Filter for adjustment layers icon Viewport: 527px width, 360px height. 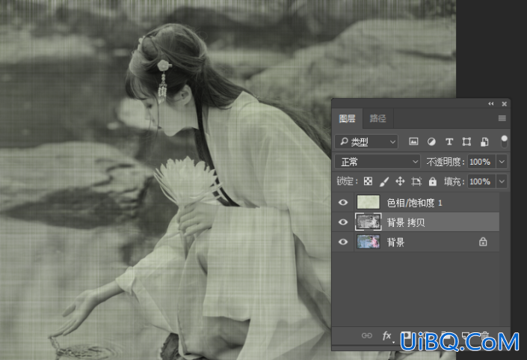pos(431,141)
